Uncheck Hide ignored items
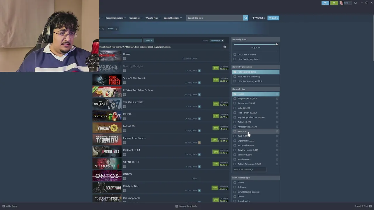Viewport: 374px width, 210px height. (x=235, y=72)
